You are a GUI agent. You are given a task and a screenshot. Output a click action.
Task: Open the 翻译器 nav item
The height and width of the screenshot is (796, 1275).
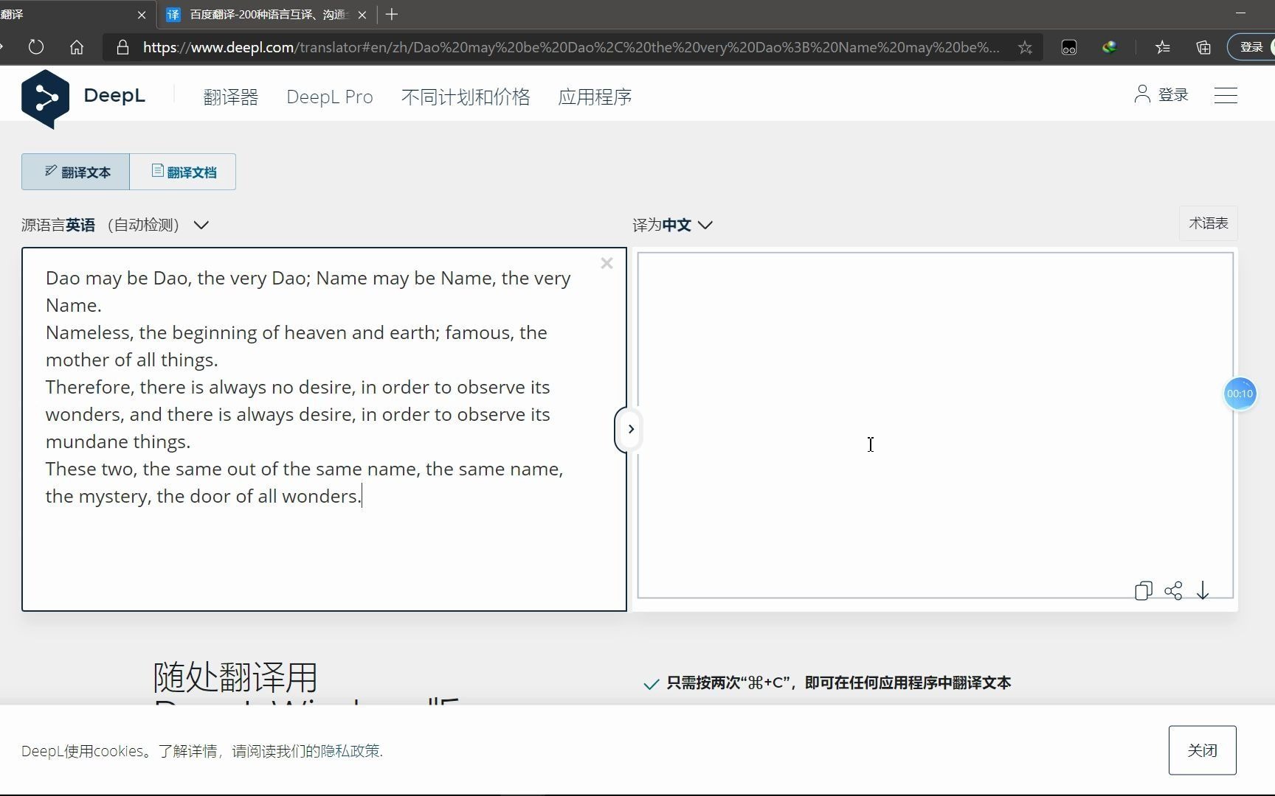click(x=230, y=97)
